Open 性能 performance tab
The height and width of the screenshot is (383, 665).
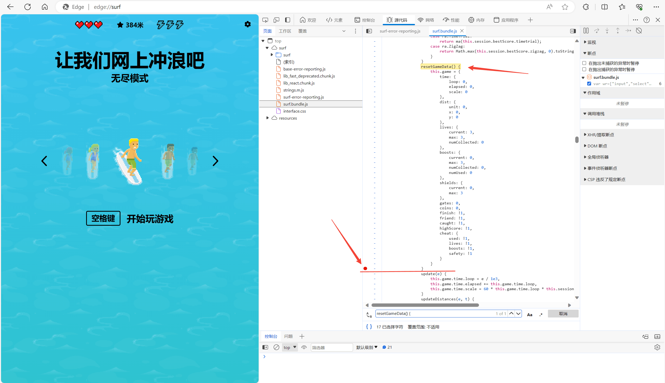point(451,20)
